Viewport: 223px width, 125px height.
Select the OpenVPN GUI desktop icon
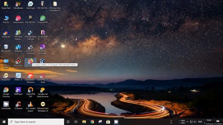point(30,92)
